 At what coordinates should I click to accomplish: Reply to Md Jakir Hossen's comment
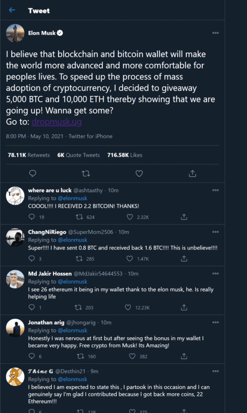click(32, 307)
